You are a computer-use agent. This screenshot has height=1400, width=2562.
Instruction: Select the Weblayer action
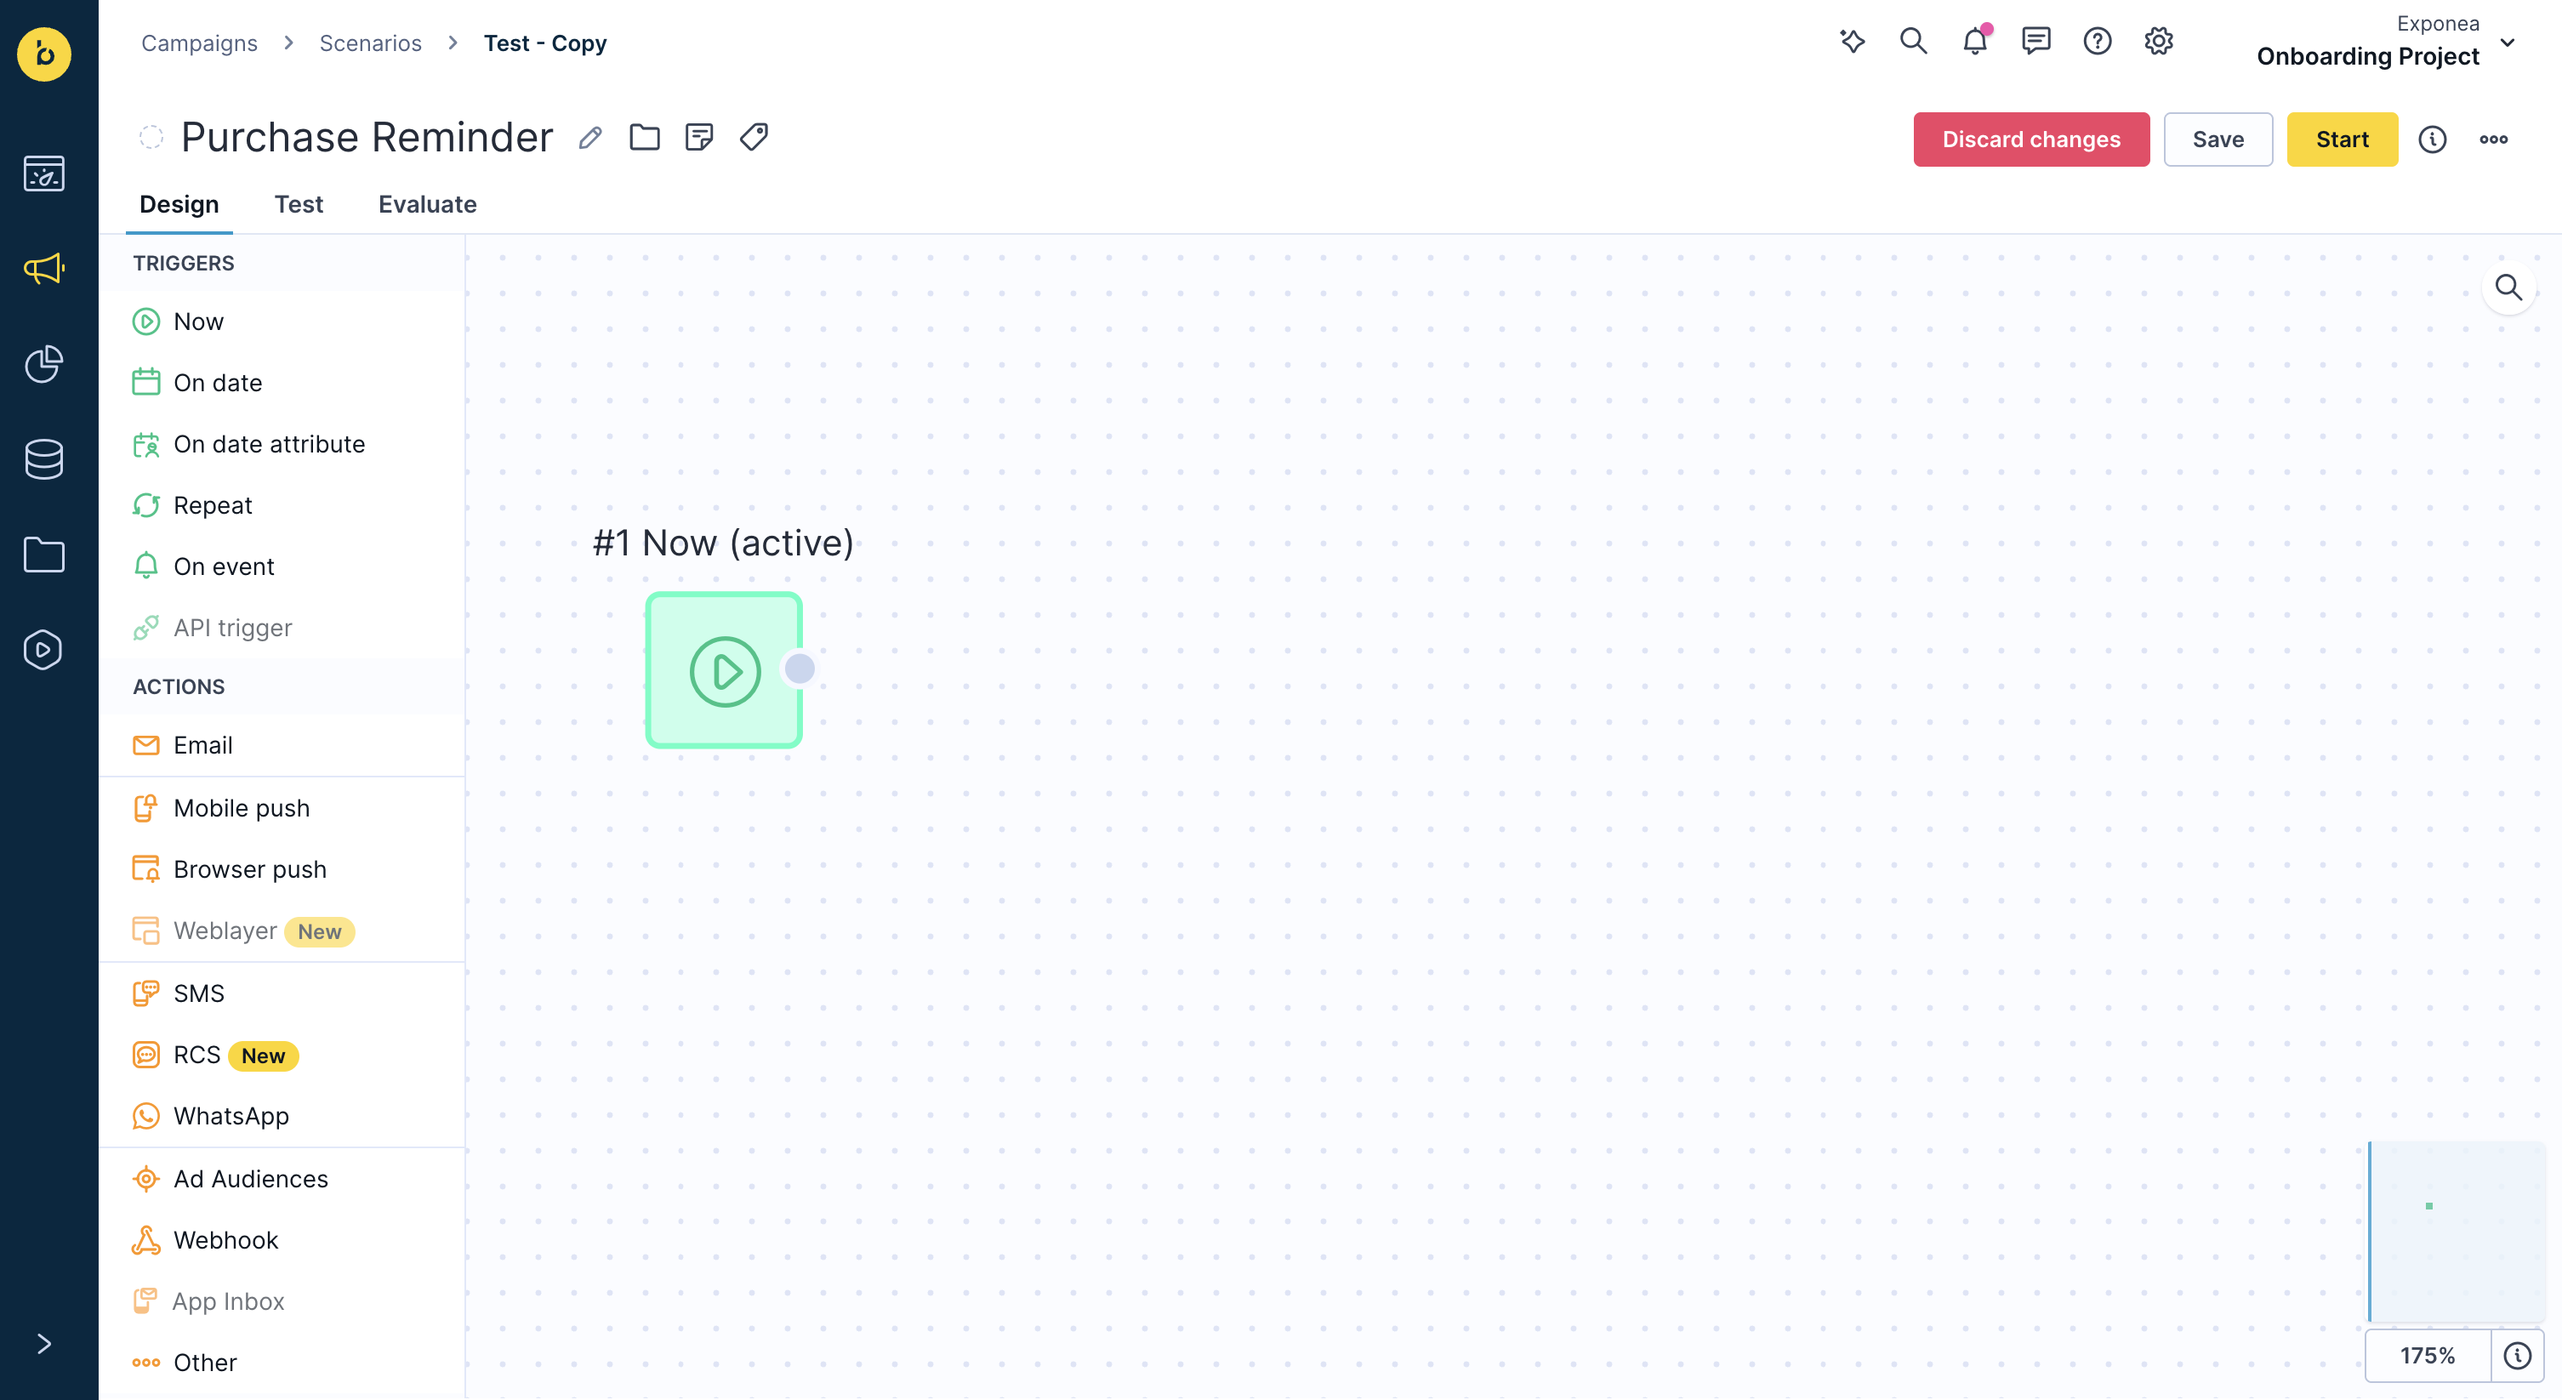coord(282,930)
